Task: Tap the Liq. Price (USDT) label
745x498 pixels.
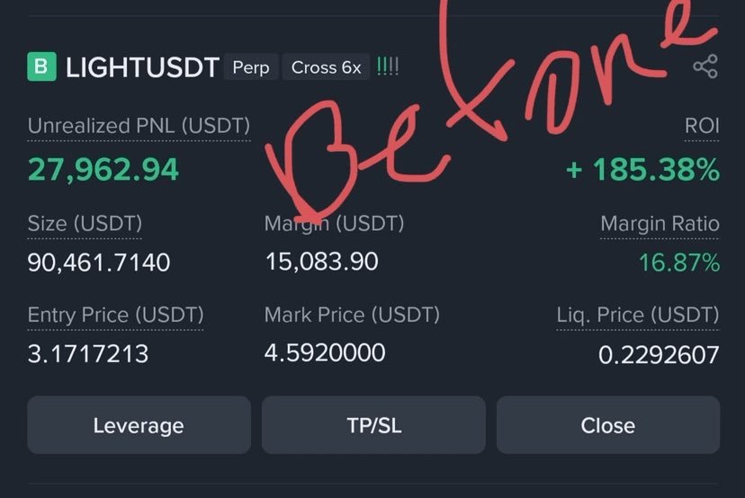Action: pyautogui.click(x=637, y=316)
